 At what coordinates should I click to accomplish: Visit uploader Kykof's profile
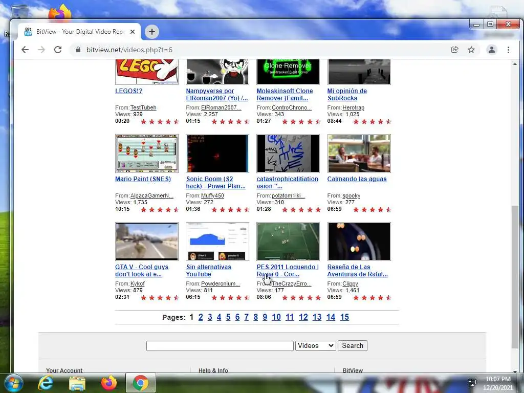[137, 283]
